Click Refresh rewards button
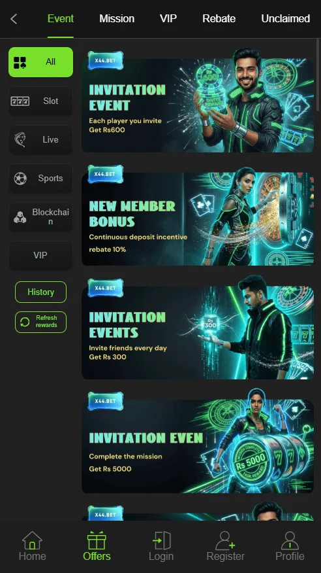 41,322
